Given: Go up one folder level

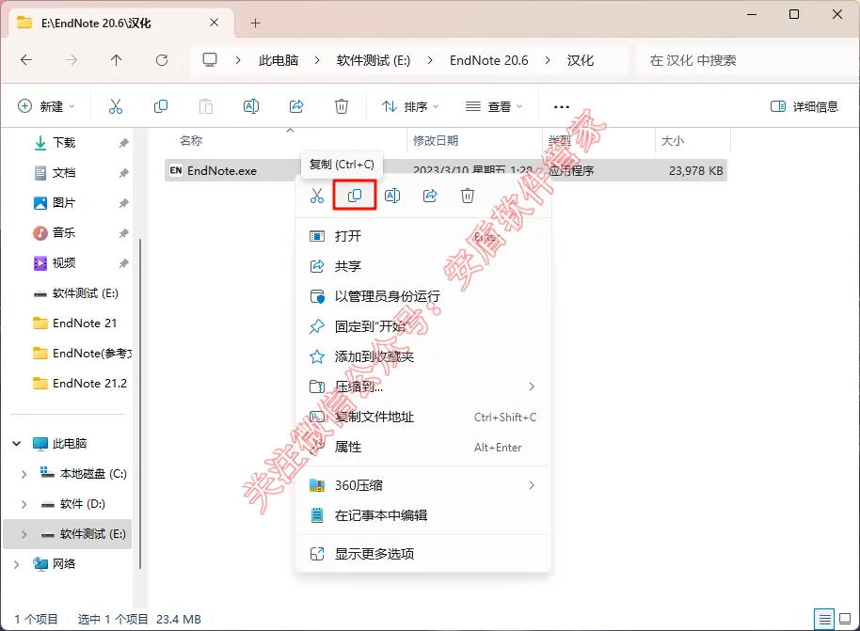Looking at the screenshot, I should pos(117,60).
